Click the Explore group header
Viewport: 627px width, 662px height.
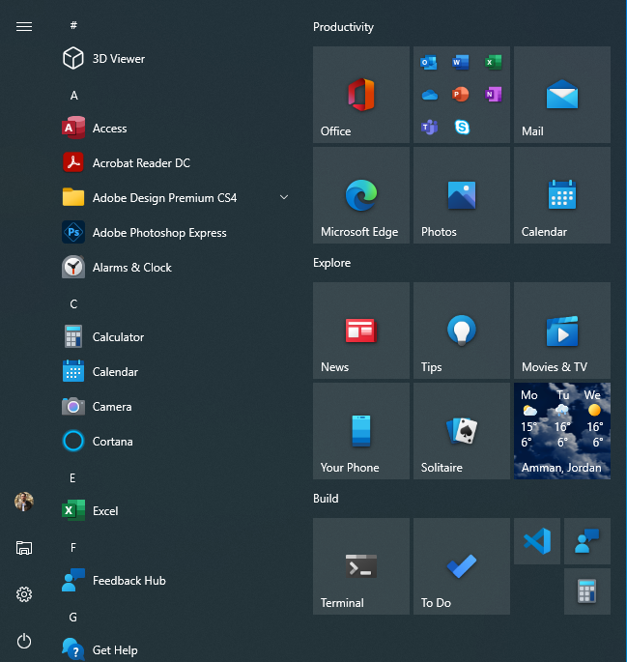331,263
